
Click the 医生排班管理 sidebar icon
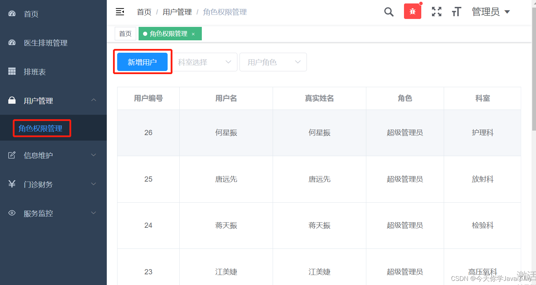click(x=12, y=43)
